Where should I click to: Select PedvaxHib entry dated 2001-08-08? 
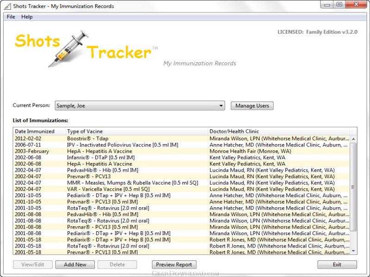click(x=103, y=214)
